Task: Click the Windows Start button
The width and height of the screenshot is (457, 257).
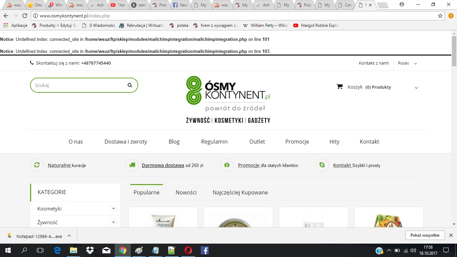Action: click(x=8, y=250)
